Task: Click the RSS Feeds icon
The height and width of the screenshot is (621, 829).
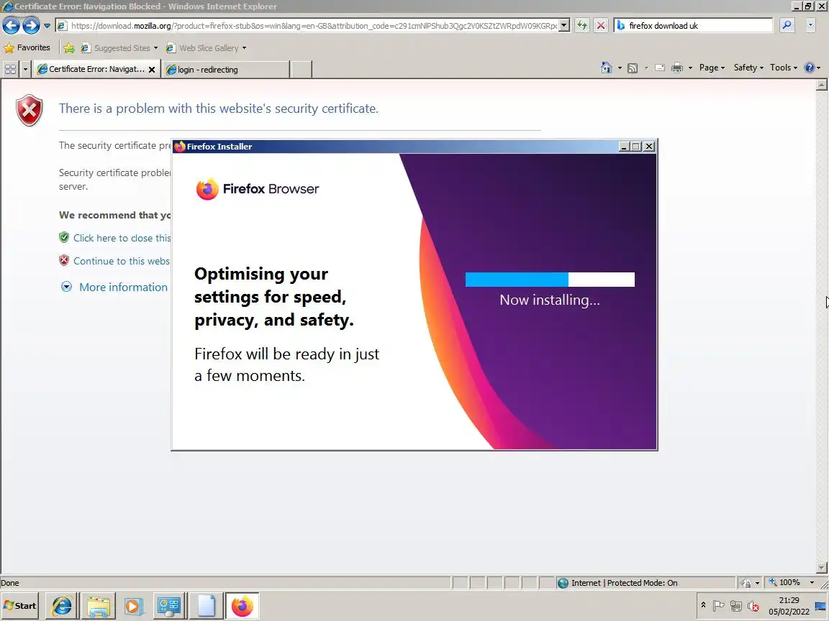Action: pos(633,68)
